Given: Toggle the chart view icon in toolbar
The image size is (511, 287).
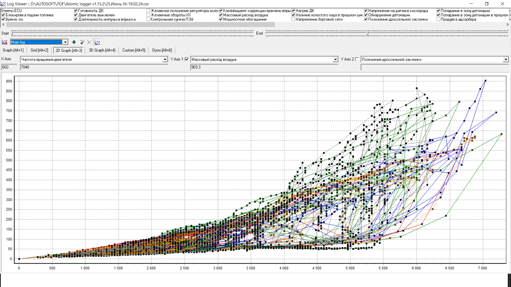Looking at the screenshot, I should (97, 42).
